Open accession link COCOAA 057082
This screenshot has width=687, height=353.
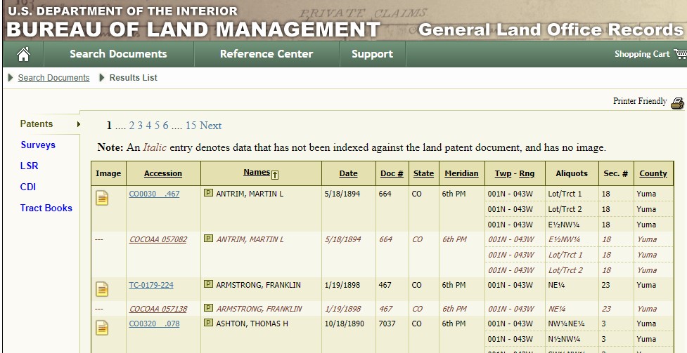tap(158, 239)
